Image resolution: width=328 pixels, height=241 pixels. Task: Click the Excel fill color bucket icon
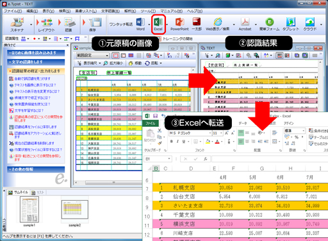point(208,142)
